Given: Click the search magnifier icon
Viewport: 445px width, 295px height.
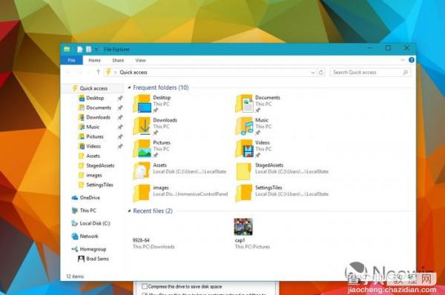Looking at the screenshot, I should point(405,73).
